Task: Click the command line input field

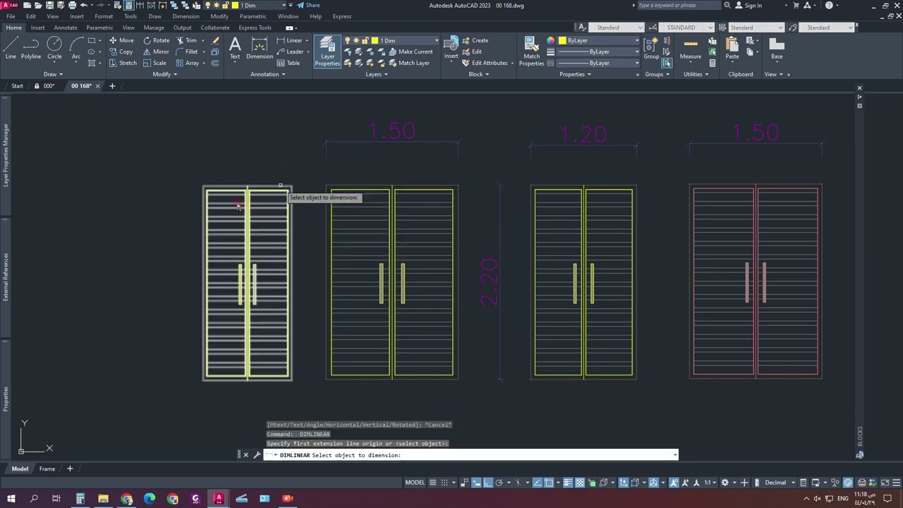Action: [x=469, y=455]
